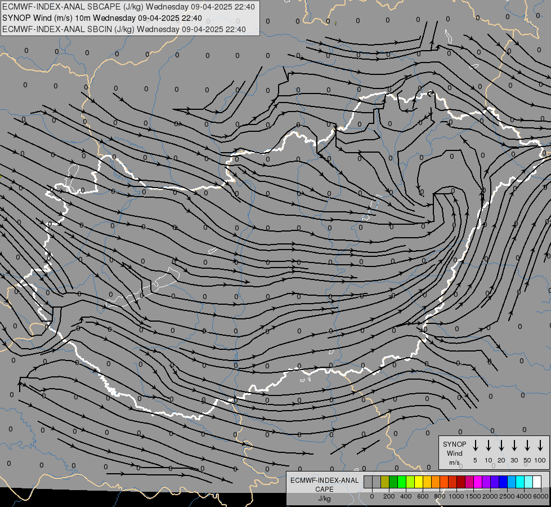Click the 'm/s' unit in wind legend
The height and width of the screenshot is (507, 551).
click(454, 462)
